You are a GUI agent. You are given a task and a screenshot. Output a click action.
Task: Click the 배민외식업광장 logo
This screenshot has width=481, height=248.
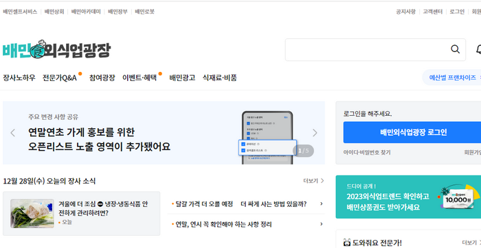56,49
